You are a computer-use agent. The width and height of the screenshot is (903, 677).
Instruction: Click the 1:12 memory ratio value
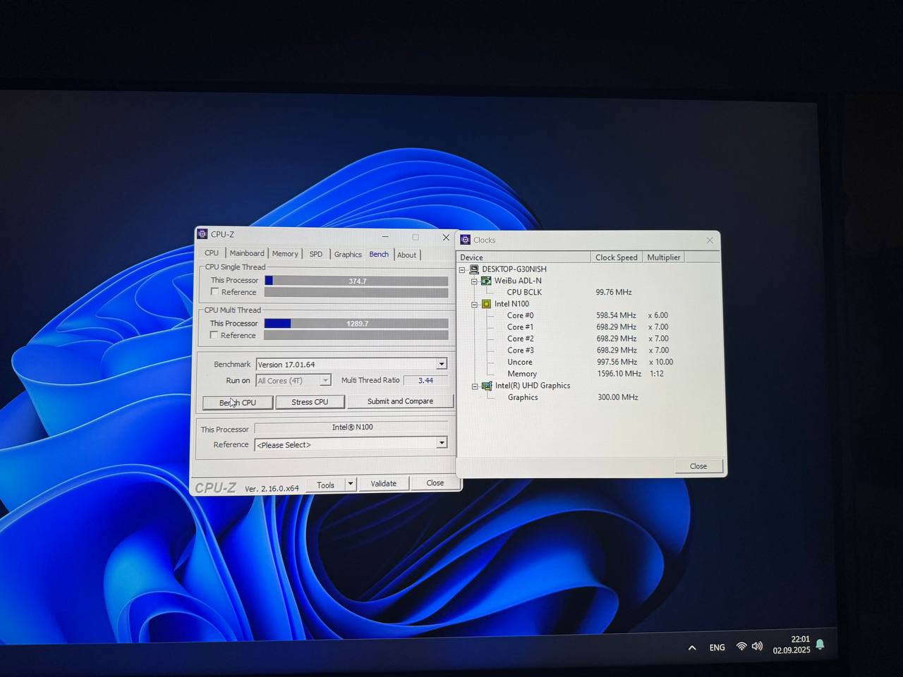tap(657, 374)
